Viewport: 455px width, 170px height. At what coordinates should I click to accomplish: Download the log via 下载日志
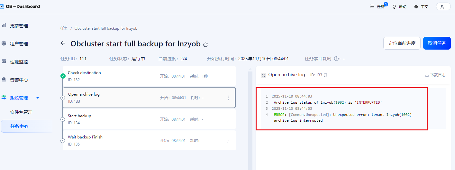tap(435, 75)
